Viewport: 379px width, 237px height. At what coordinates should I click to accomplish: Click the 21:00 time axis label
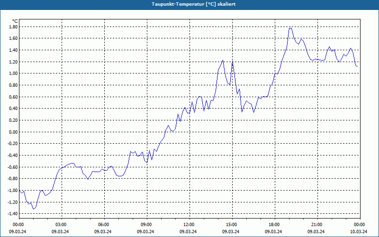pos(317,225)
